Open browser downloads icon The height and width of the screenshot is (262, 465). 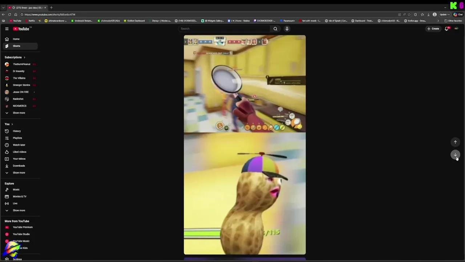click(428, 15)
